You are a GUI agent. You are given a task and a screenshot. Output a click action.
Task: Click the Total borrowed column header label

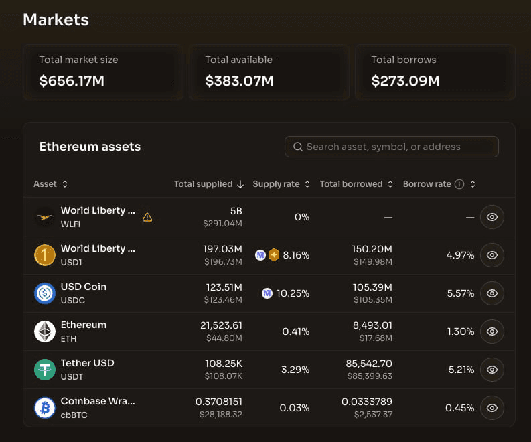351,184
